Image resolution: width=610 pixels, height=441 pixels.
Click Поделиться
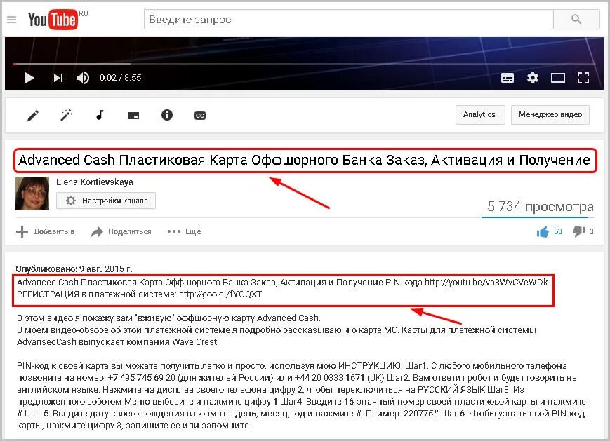121,231
